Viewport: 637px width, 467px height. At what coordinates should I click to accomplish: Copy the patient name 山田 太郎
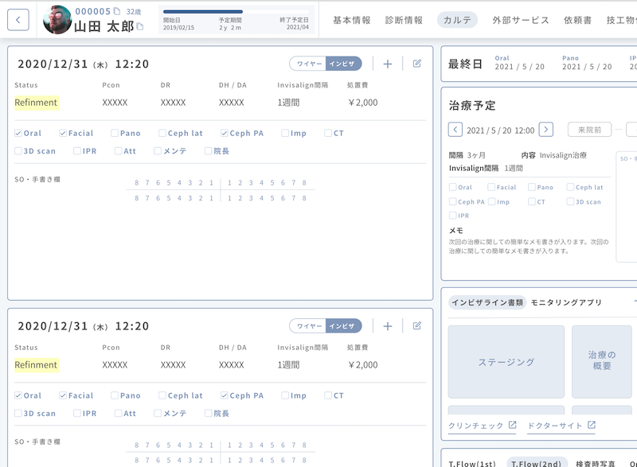(x=140, y=27)
